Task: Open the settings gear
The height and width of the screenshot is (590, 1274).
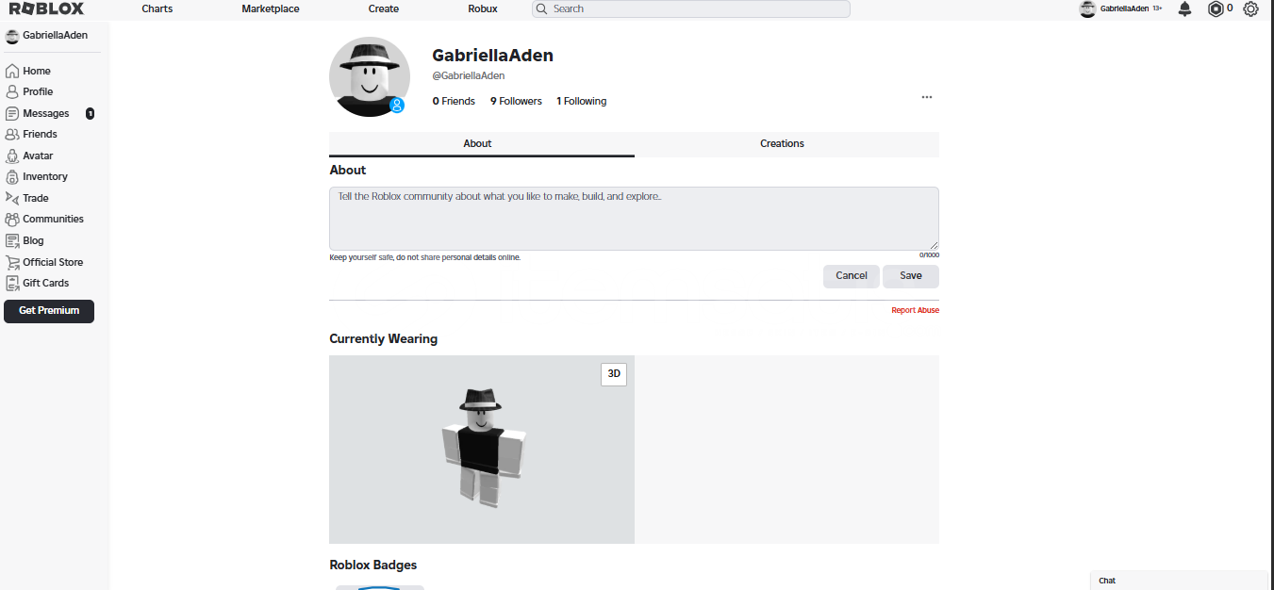Action: [x=1250, y=8]
